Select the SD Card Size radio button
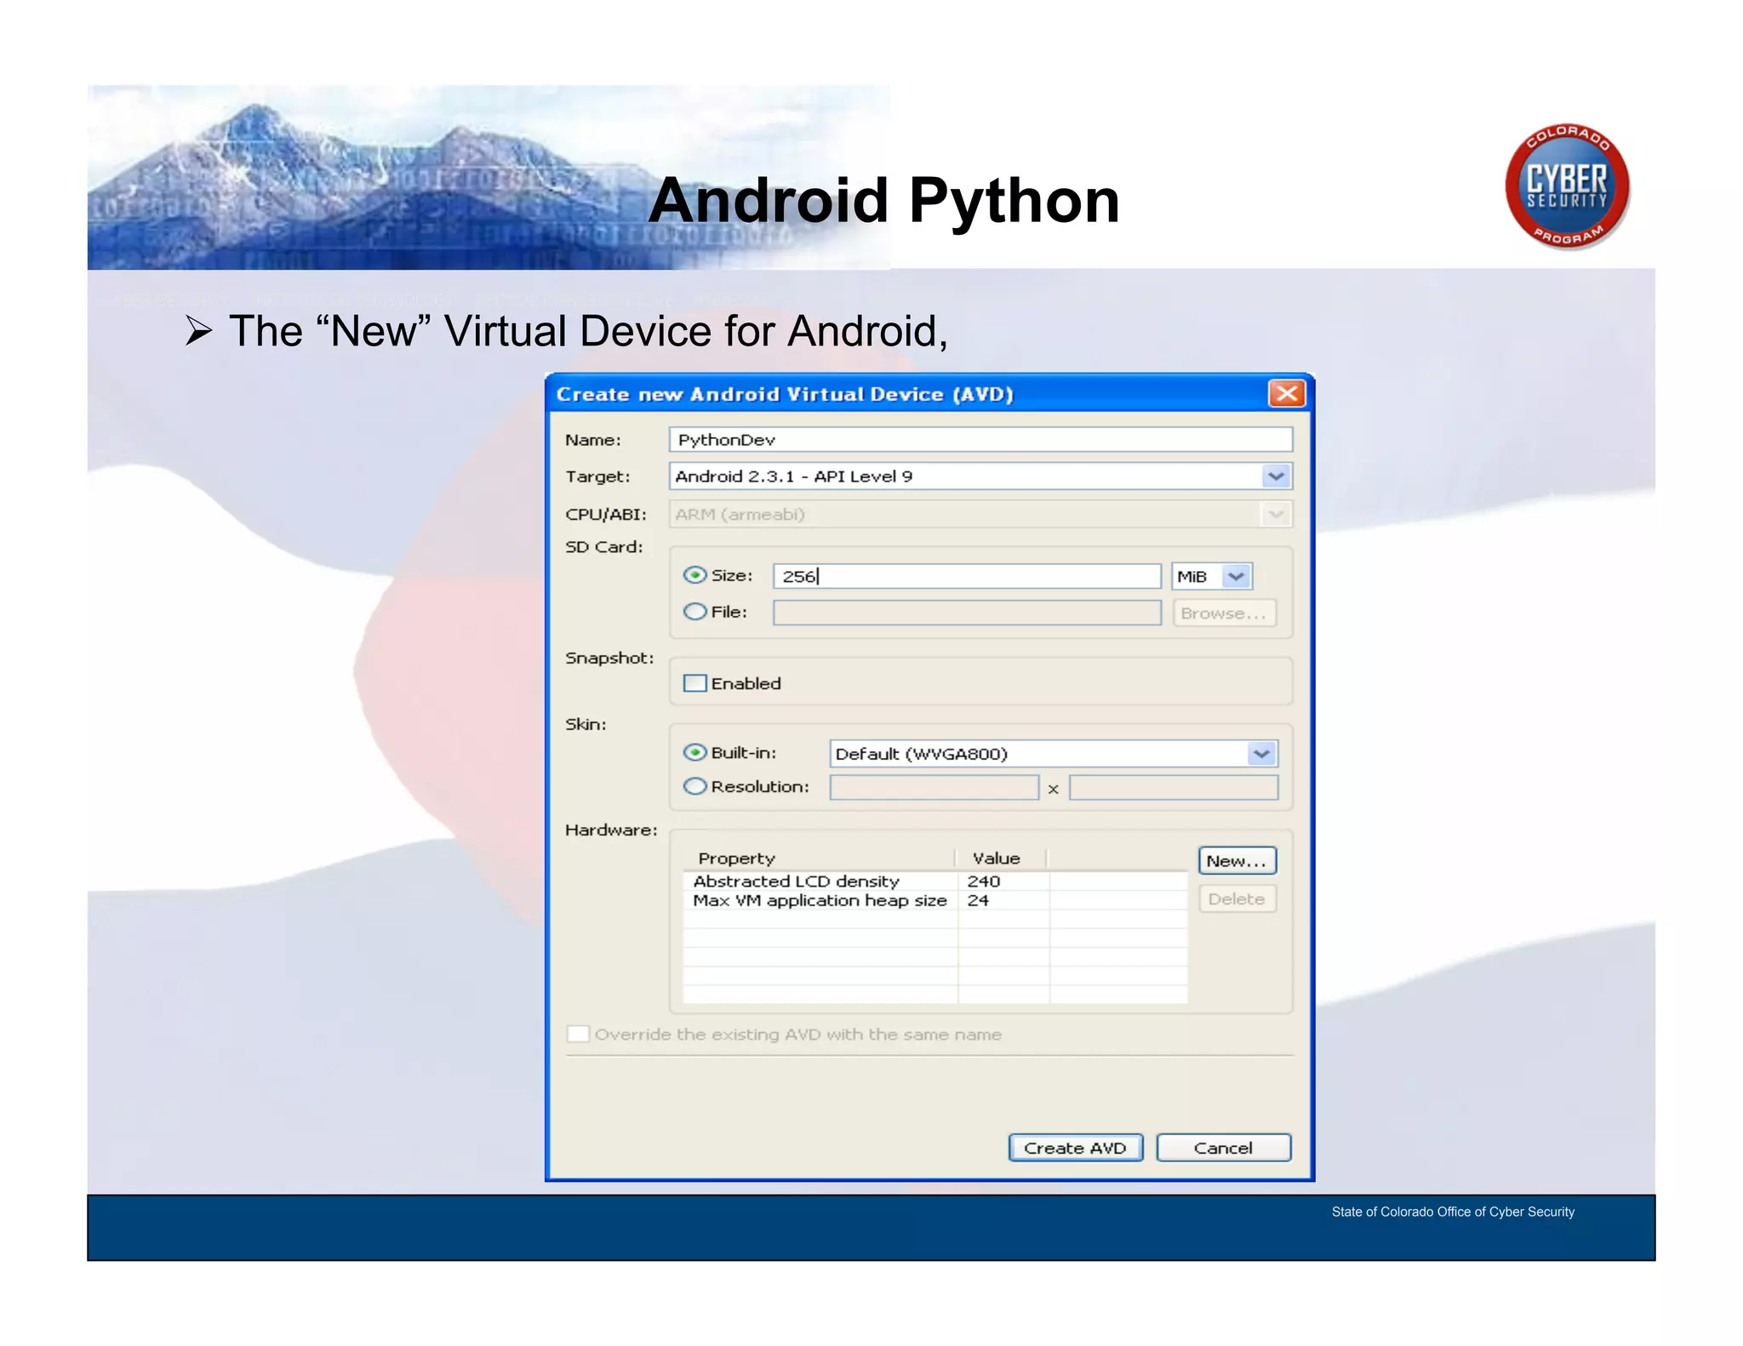 click(695, 575)
